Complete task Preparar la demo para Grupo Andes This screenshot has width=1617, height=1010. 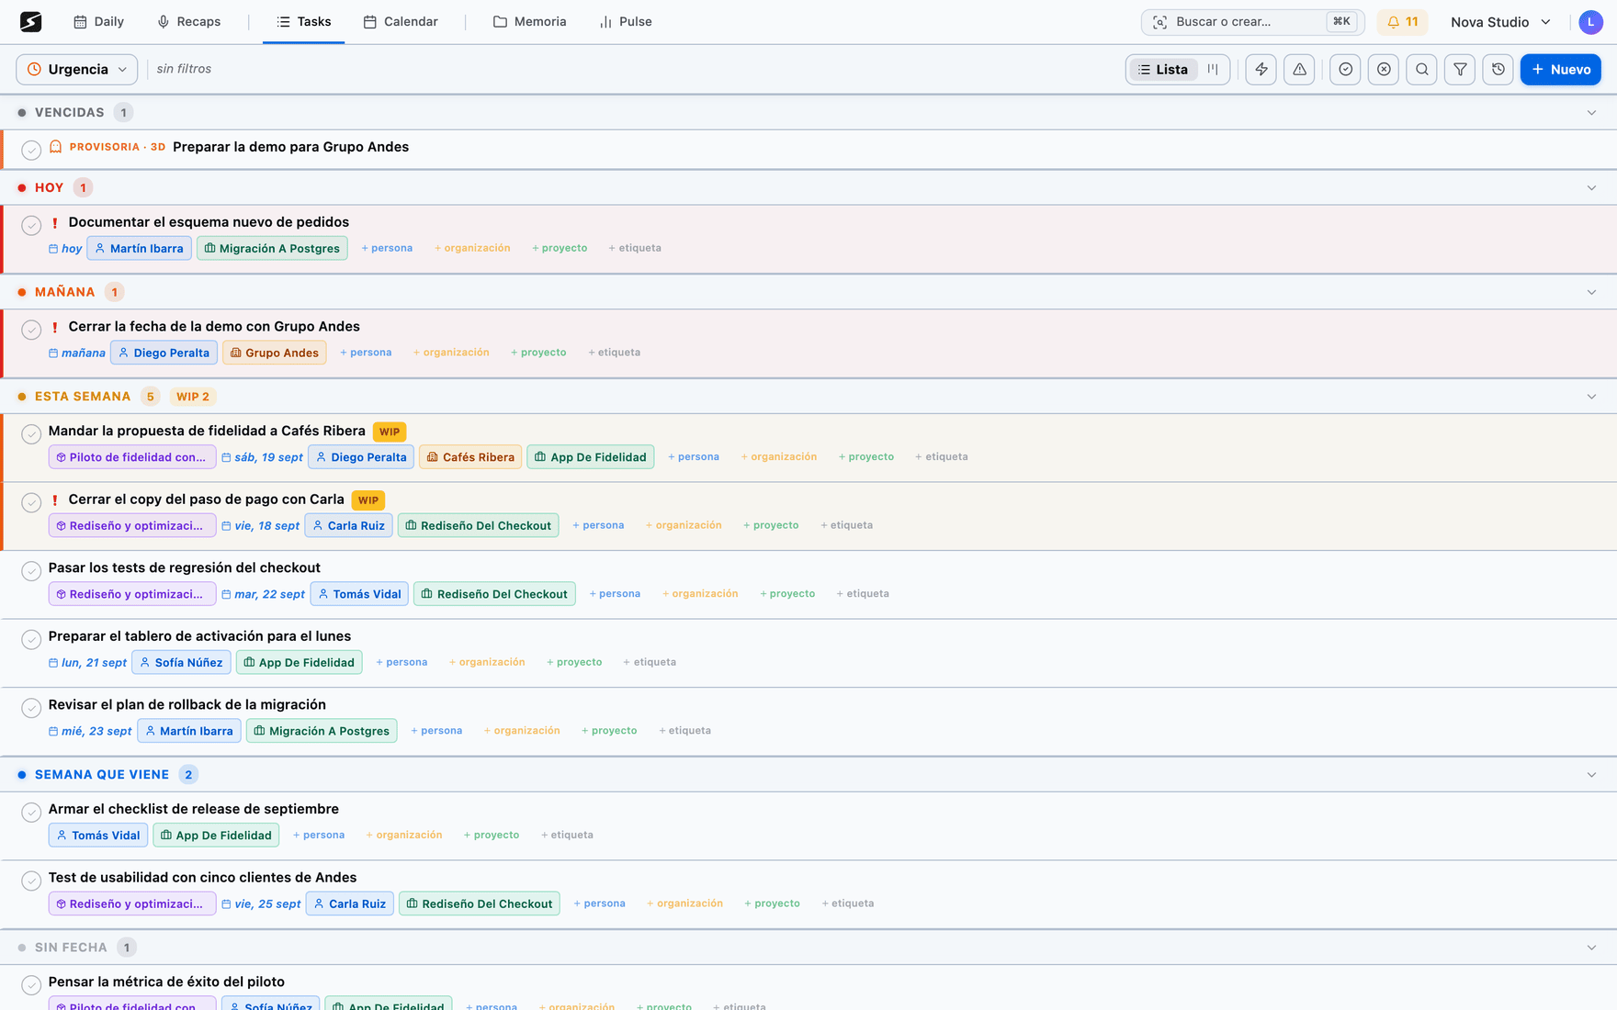(x=31, y=150)
